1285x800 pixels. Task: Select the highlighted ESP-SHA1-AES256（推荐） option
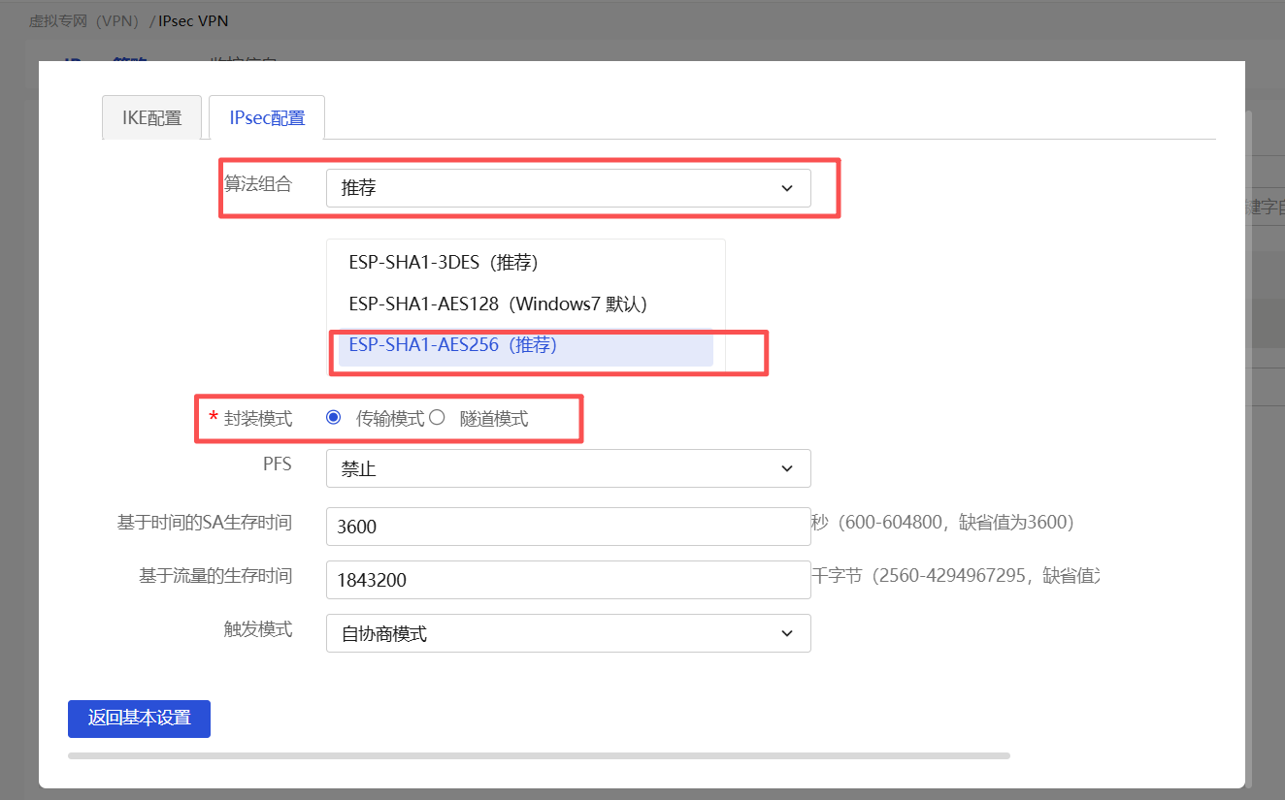click(x=453, y=346)
